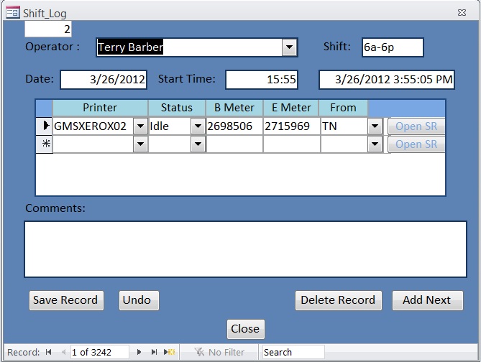
Task: Go to previous record arrow
Action: click(x=63, y=352)
